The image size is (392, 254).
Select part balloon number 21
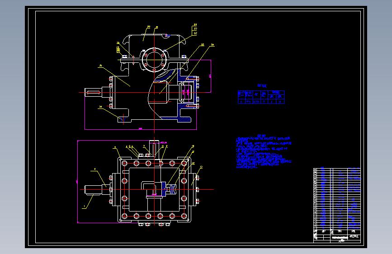pyautogui.click(x=156, y=28)
